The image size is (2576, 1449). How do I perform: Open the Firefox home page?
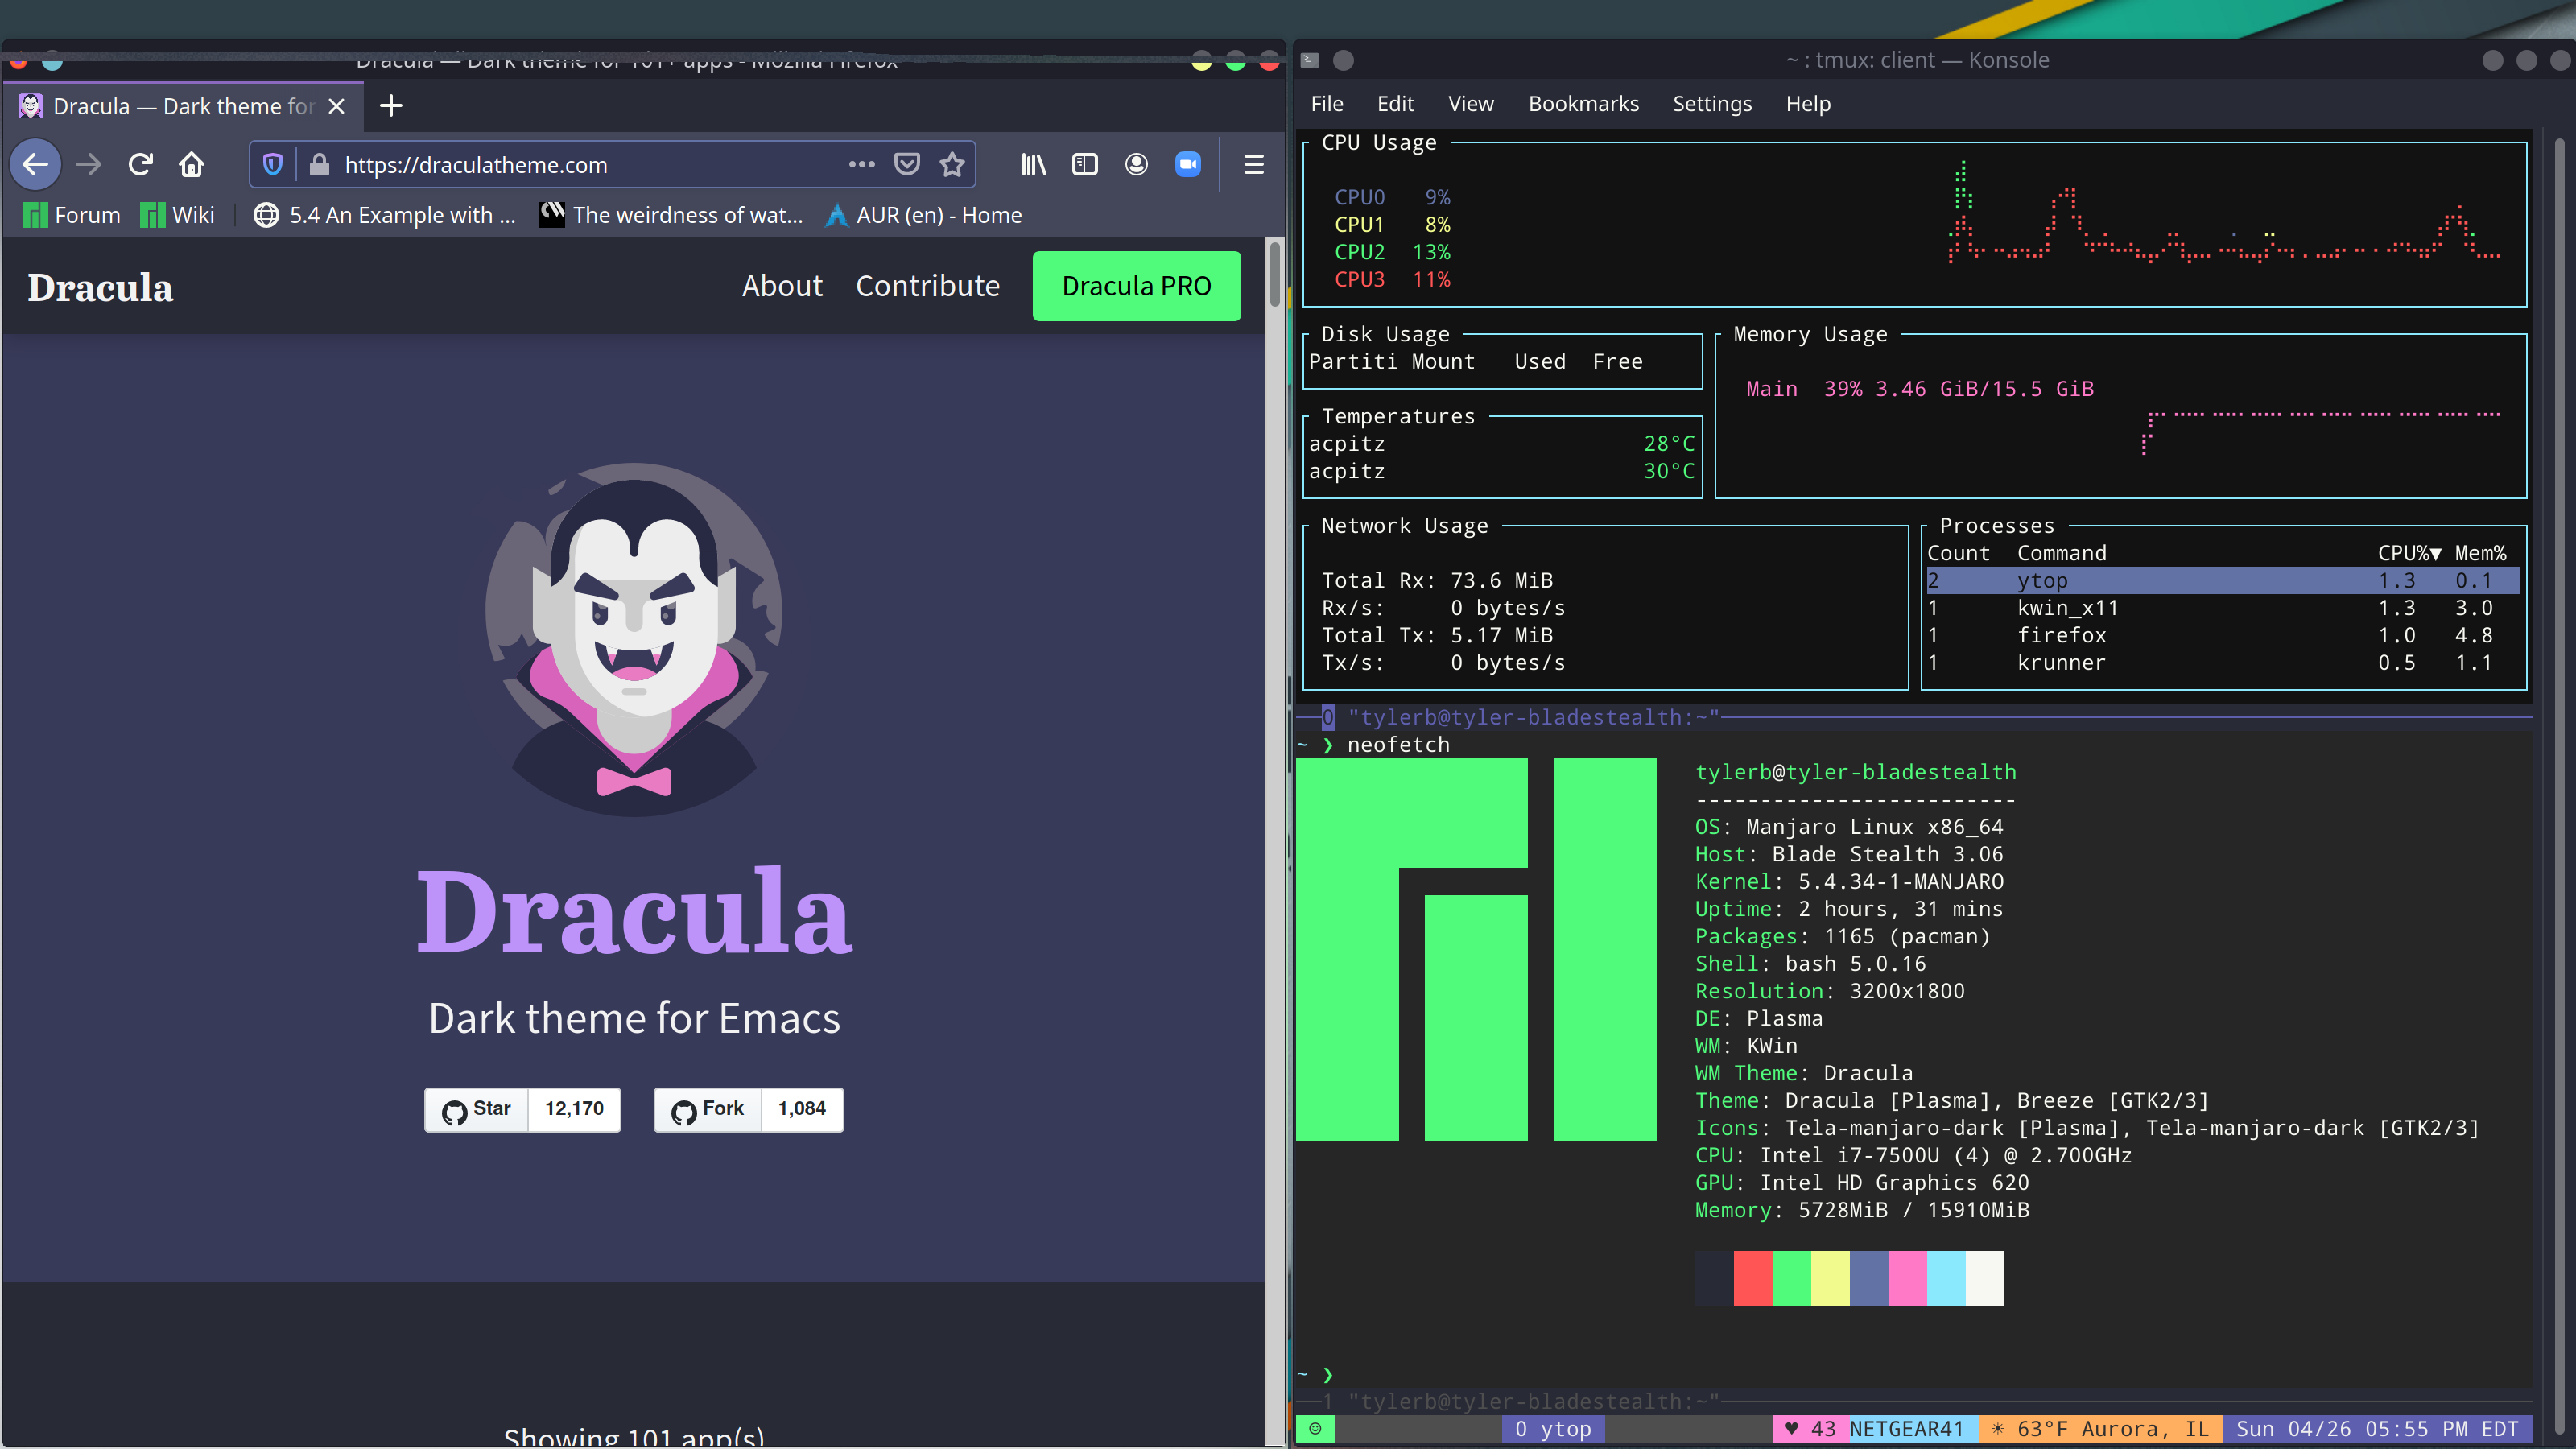coord(192,165)
